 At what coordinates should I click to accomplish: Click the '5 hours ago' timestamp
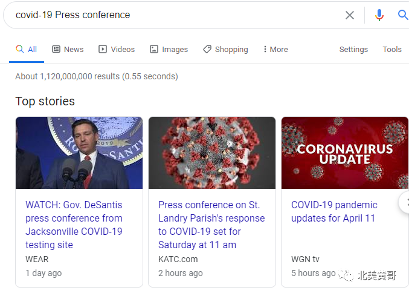tap(314, 273)
